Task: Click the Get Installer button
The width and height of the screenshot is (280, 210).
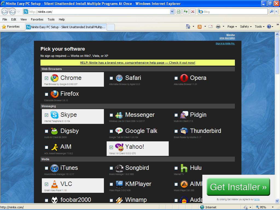Action: pyautogui.click(x=238, y=187)
